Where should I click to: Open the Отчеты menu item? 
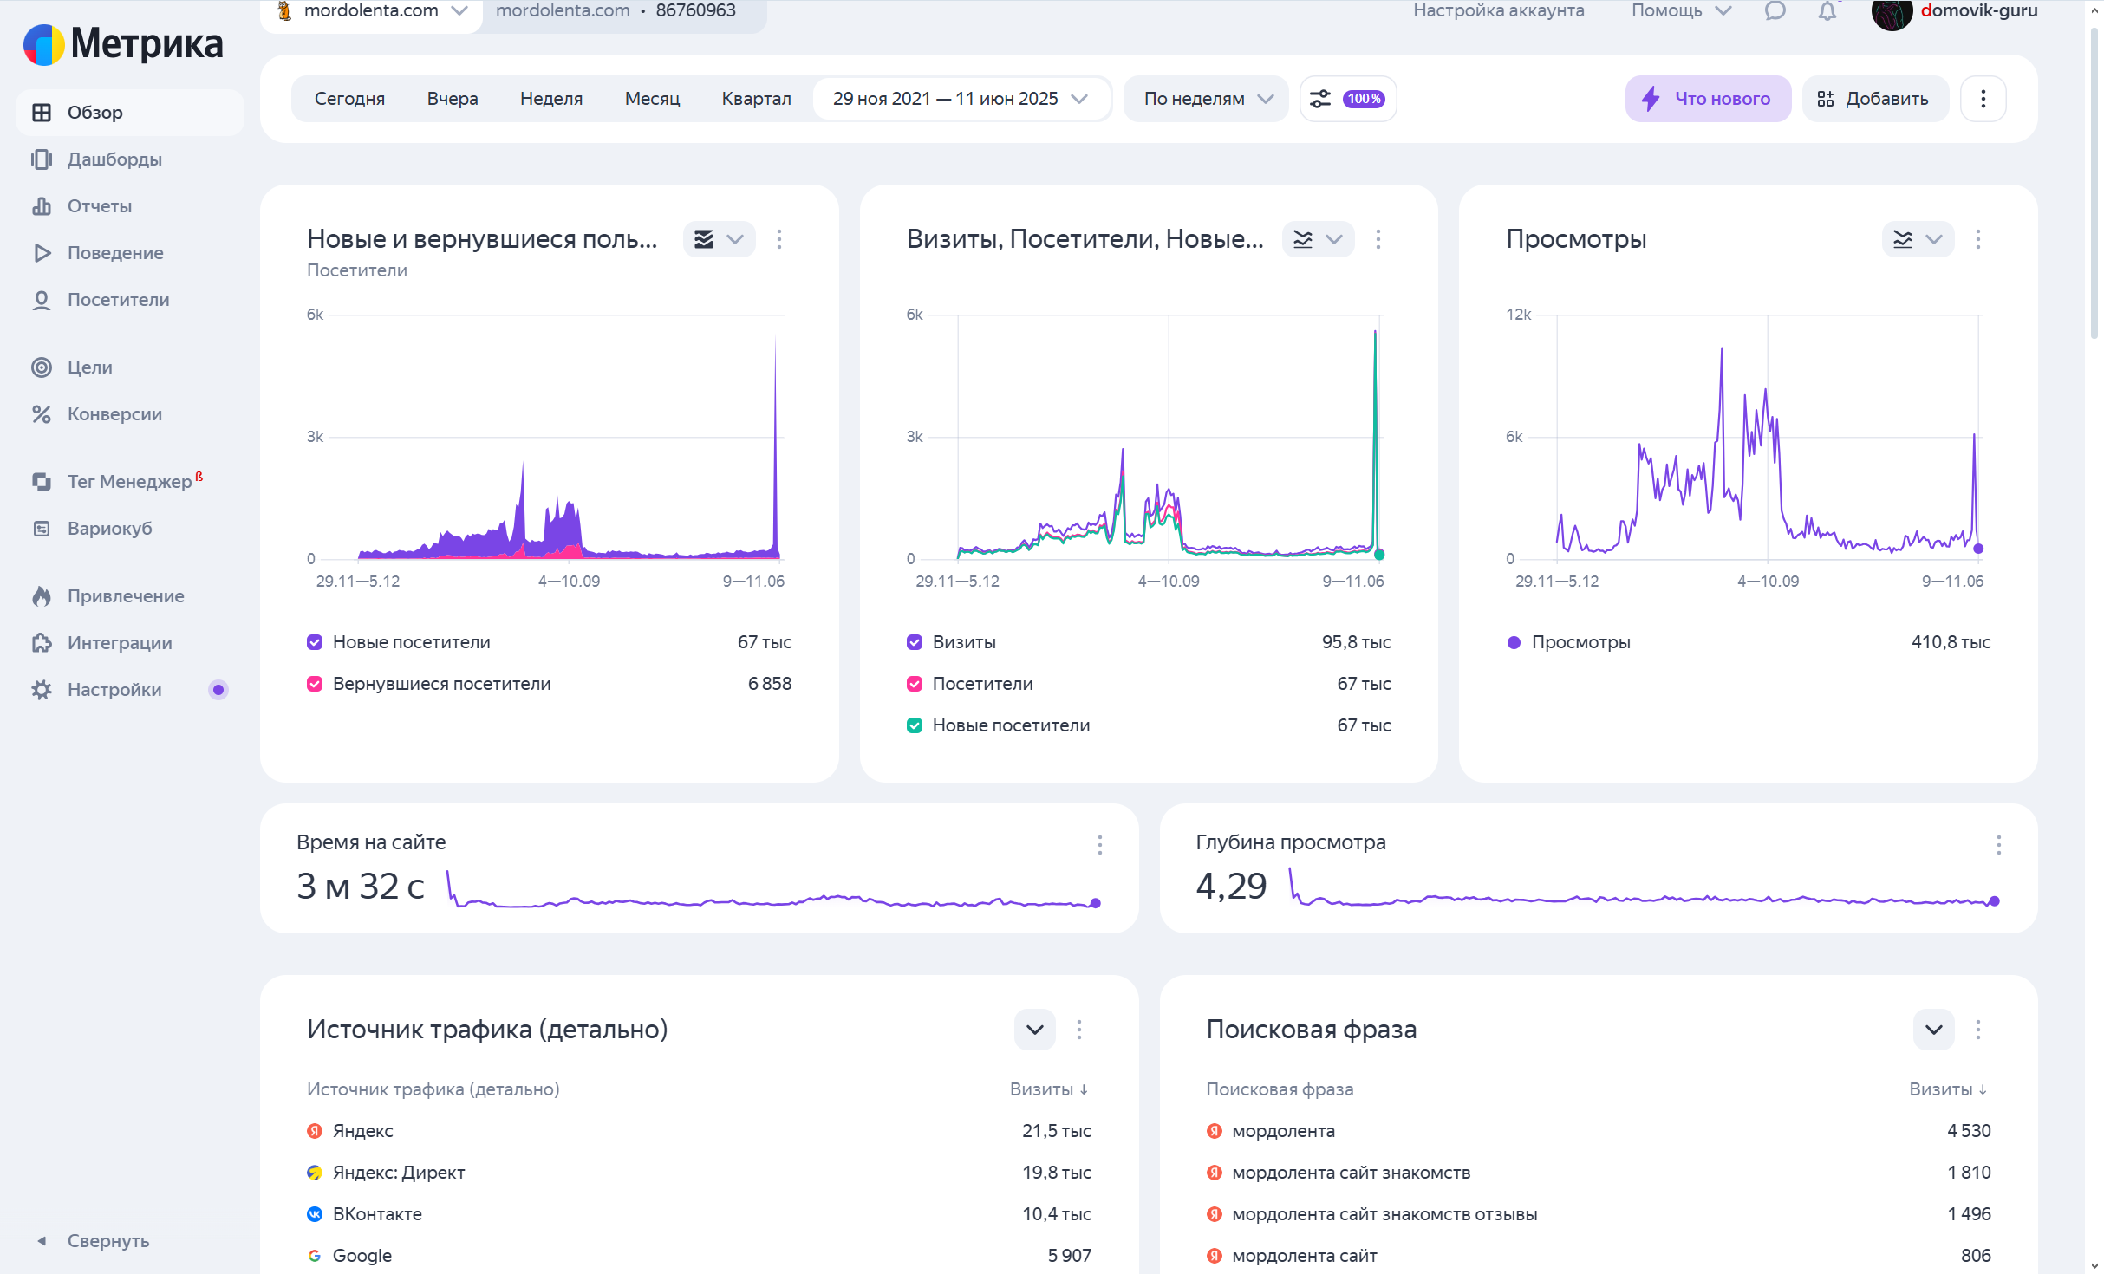100,206
